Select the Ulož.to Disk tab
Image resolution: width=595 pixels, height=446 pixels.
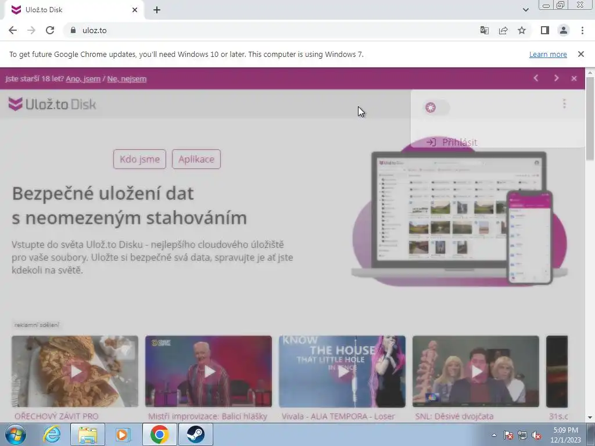tap(72, 10)
